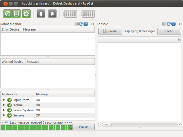Pause the Console message display
Viewport: 183px width, 137px height.
click(x=110, y=31)
